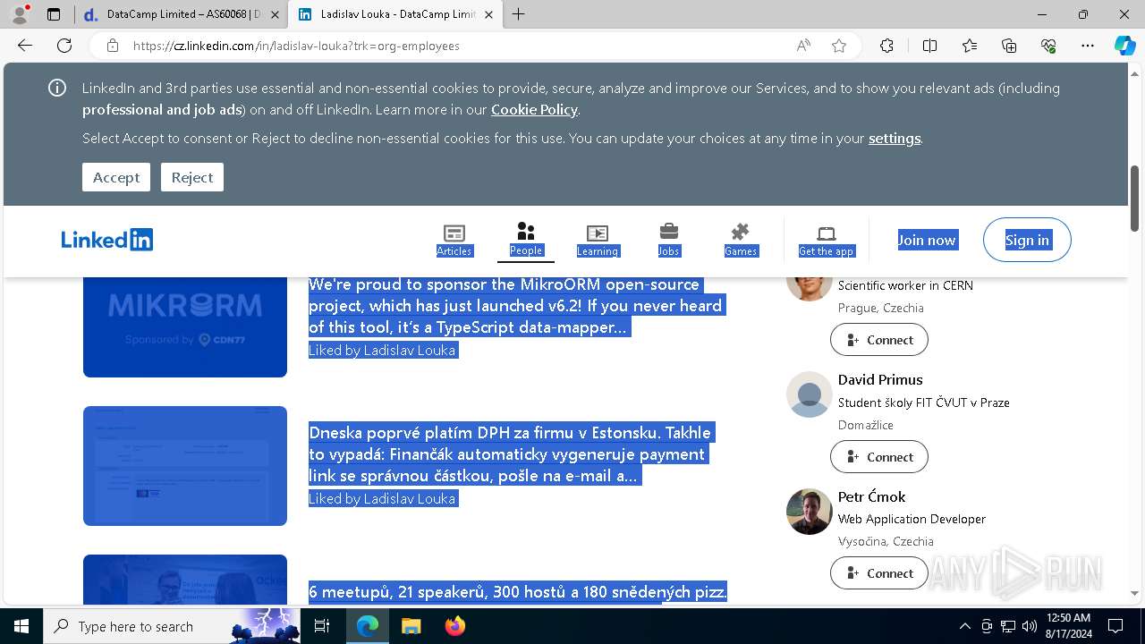This screenshot has width=1145, height=644.
Task: Open the 6 meetupů, 21 speakerů post
Action: point(518,592)
